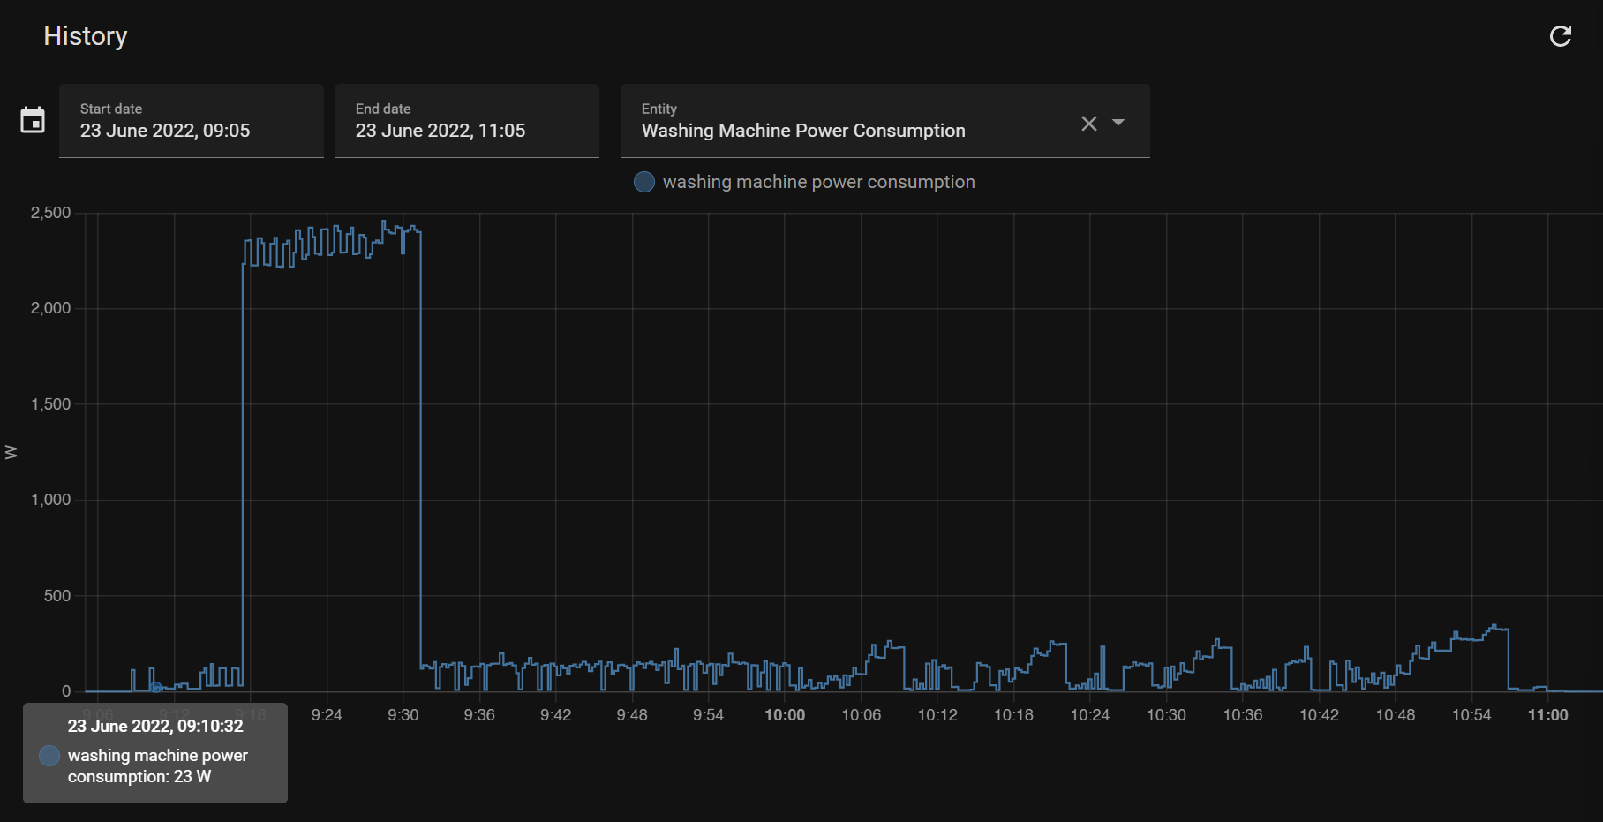The image size is (1603, 822).
Task: Click the W unit label on the vertical axis
Action: click(11, 452)
